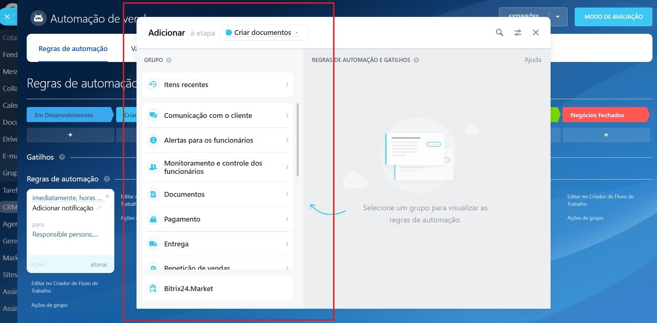
Task: Click the help question mark beside GRUPO
Action: click(x=169, y=60)
